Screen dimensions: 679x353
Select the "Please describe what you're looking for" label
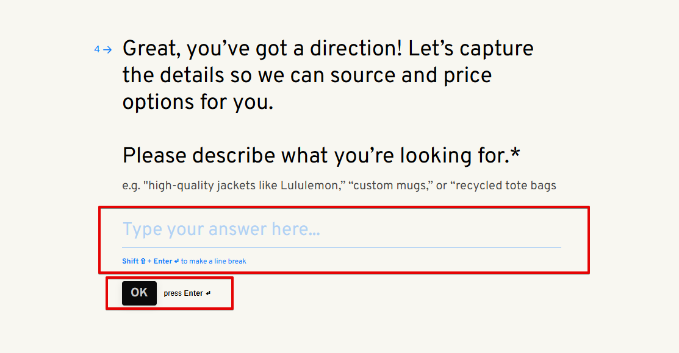pos(315,156)
